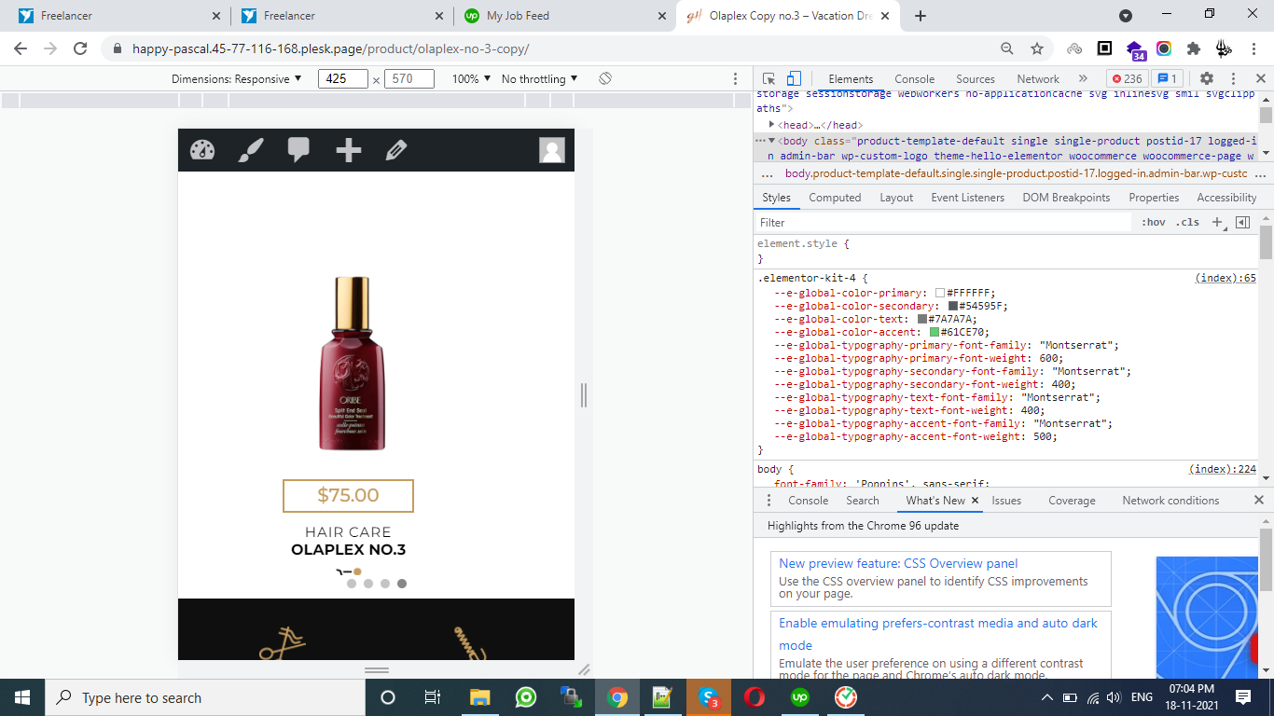
Task: Click the Customize paintbrush icon in admin bar
Action: pyautogui.click(x=251, y=150)
